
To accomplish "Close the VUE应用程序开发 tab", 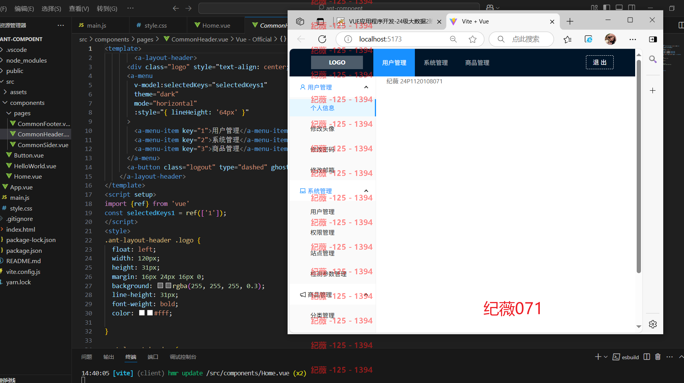I will (x=439, y=22).
